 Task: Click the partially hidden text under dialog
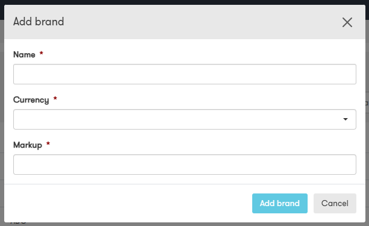(x=18, y=223)
